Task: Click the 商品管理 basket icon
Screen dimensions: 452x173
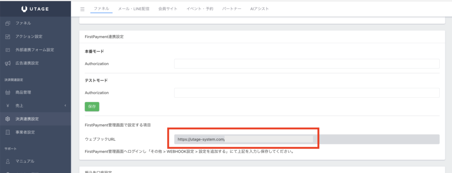Action: (8, 93)
